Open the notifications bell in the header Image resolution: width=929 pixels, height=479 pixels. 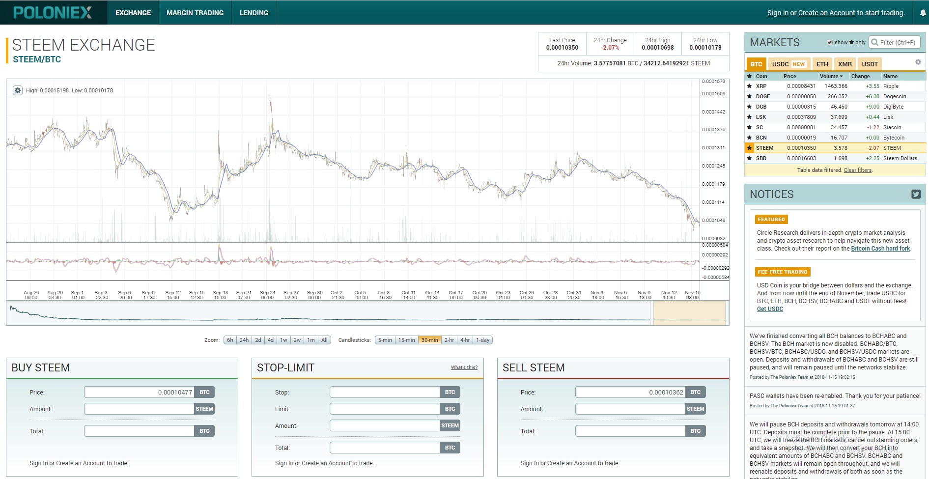tap(923, 13)
